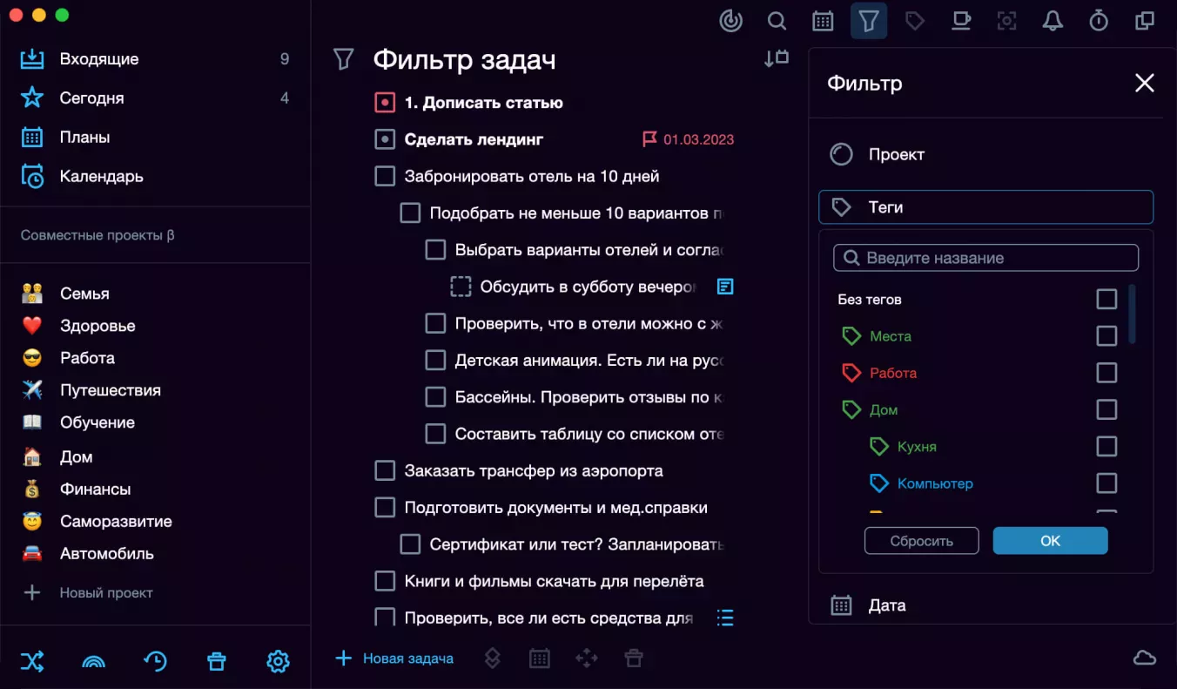1177x689 pixels.
Task: Mark 'Сделать лендинг' as done
Action: [385, 139]
